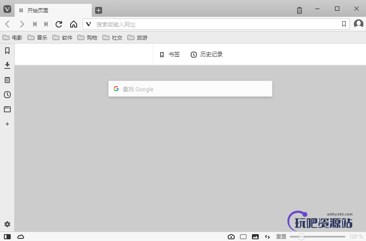Open the 电影 bookmark folder
This screenshot has height=241, width=366.
12,37
